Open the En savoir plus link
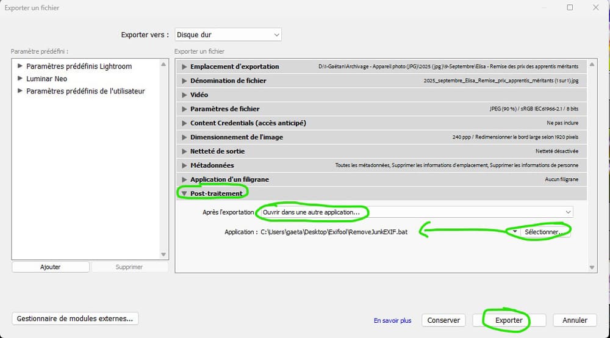Image resolution: width=610 pixels, height=338 pixels. (x=392, y=320)
